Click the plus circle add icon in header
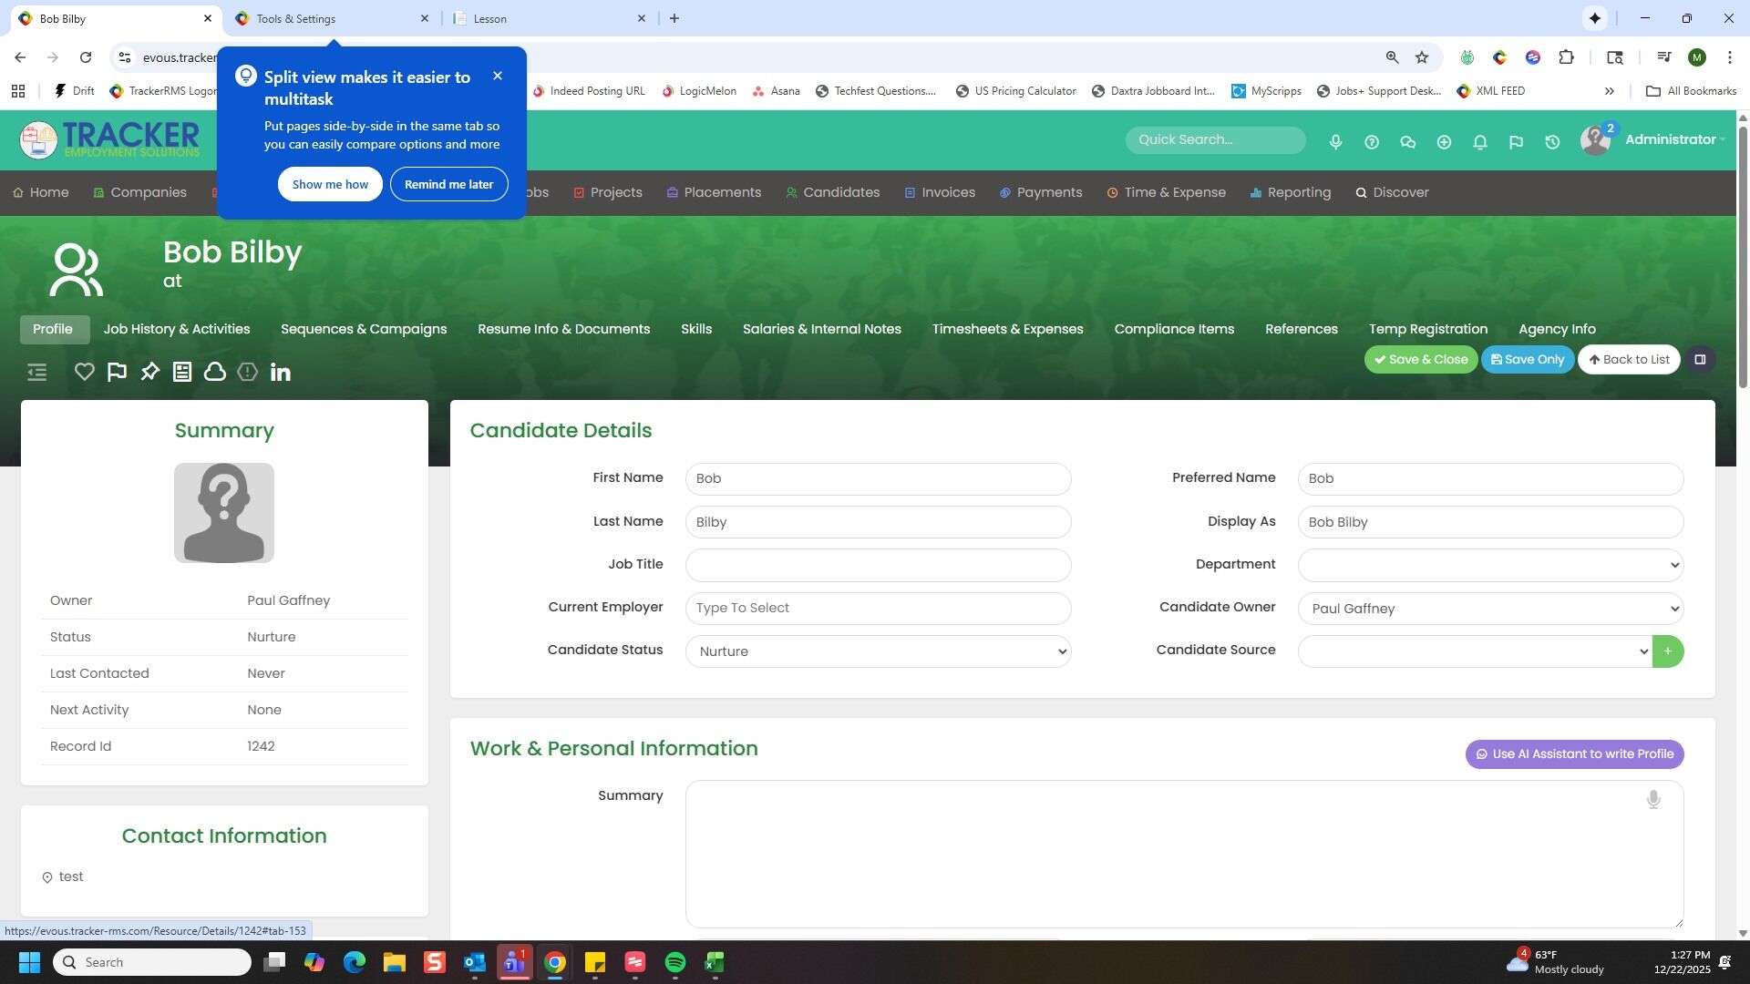 1444,142
